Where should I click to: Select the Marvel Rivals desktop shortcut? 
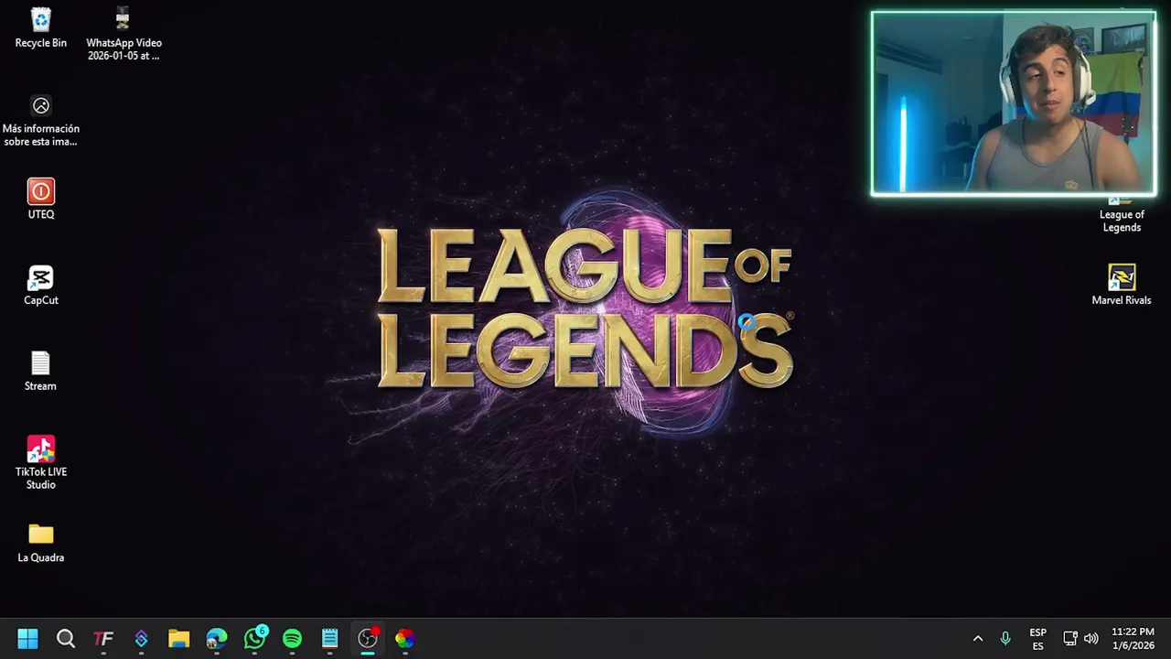point(1121,285)
